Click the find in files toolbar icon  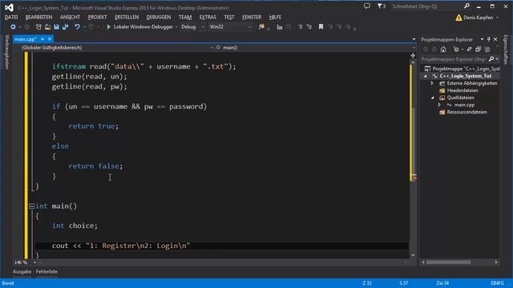[x=261, y=26]
